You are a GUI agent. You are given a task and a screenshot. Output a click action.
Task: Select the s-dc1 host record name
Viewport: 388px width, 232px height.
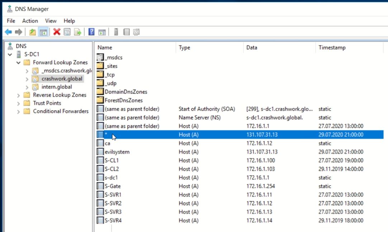click(x=111, y=178)
